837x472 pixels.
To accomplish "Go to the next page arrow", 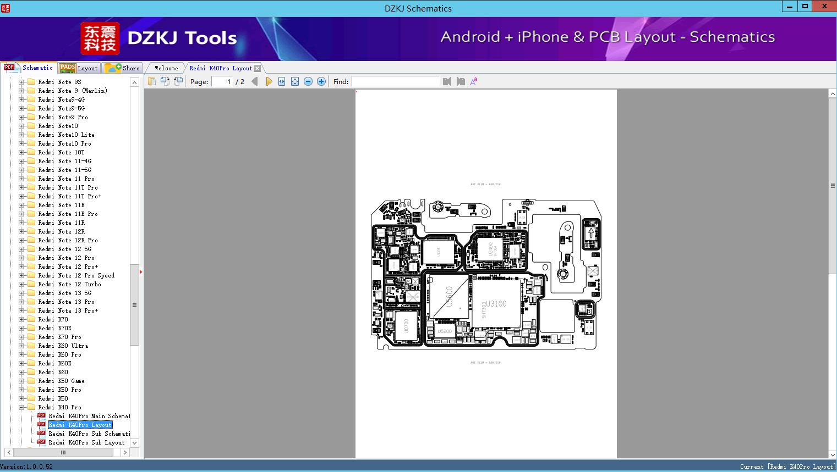I will pyautogui.click(x=269, y=81).
